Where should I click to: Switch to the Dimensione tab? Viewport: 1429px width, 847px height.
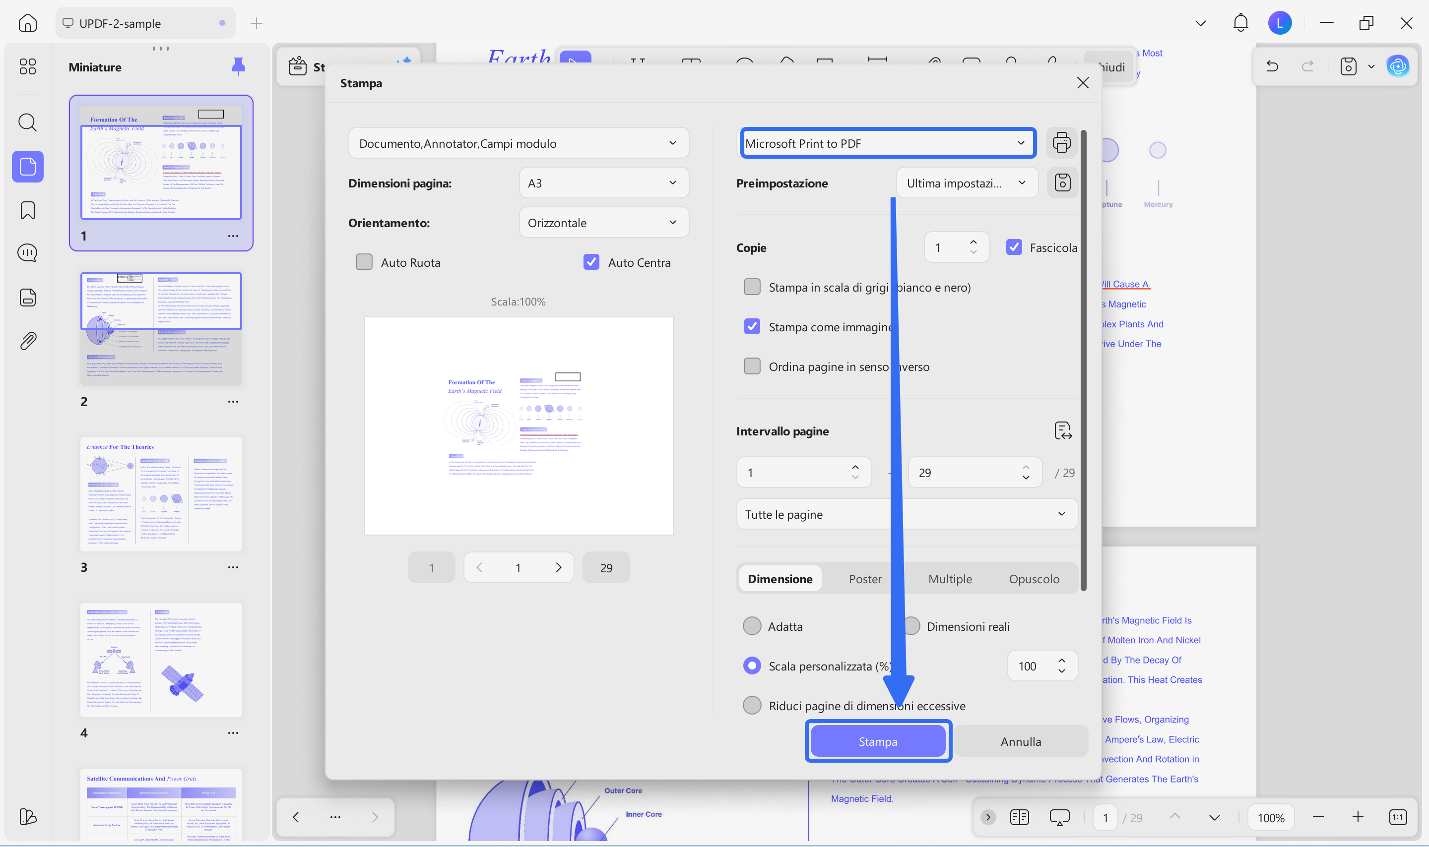pyautogui.click(x=779, y=578)
